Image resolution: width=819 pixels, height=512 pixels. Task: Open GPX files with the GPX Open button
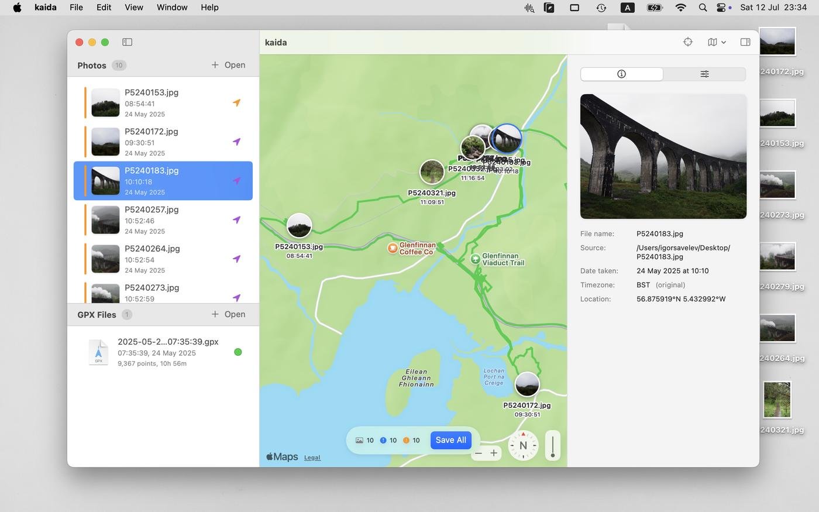tap(228, 314)
